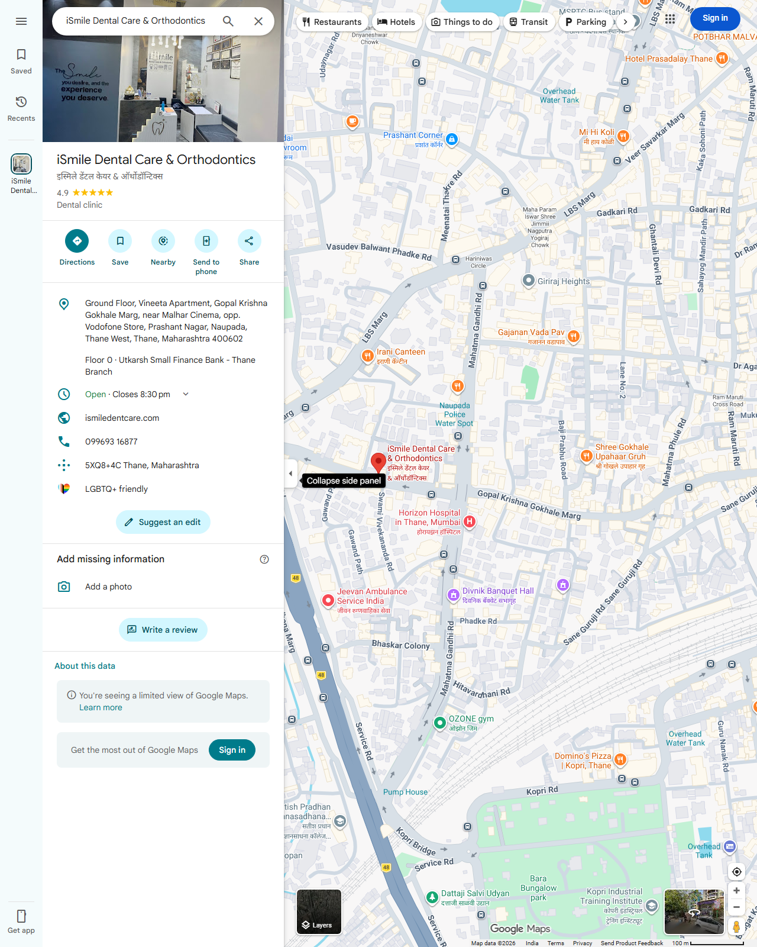Select iSmile Dental recent item in sidebar
The width and height of the screenshot is (757, 947).
(21, 174)
